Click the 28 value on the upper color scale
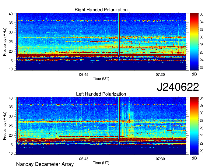Screen dimensions: 207x168 click(x=202, y=45)
